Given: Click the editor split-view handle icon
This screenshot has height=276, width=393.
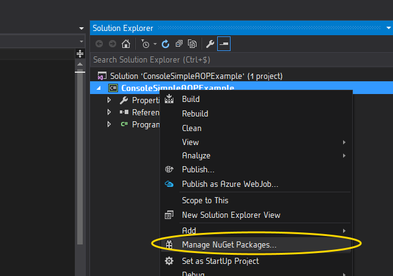Looking at the screenshot, I should (x=80, y=53).
